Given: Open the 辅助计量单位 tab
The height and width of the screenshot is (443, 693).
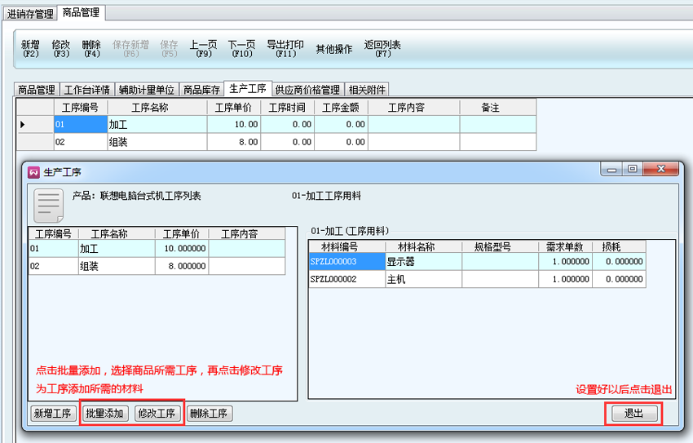Looking at the screenshot, I should point(147,90).
